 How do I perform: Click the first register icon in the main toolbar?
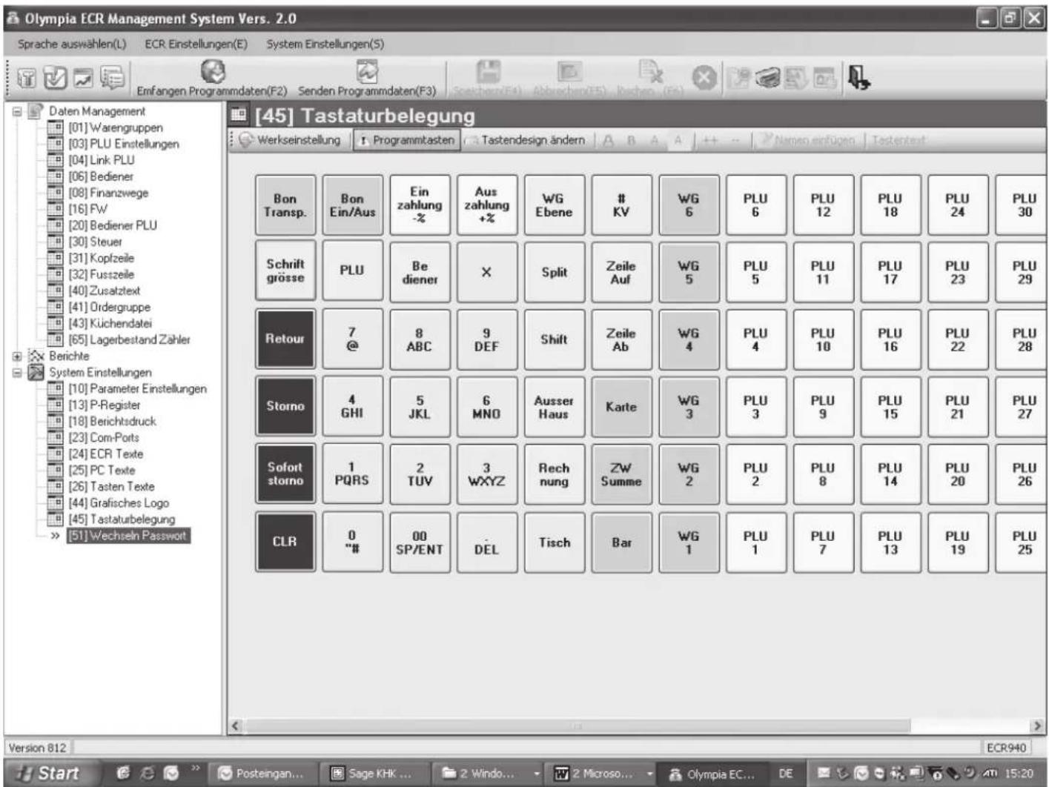click(27, 77)
